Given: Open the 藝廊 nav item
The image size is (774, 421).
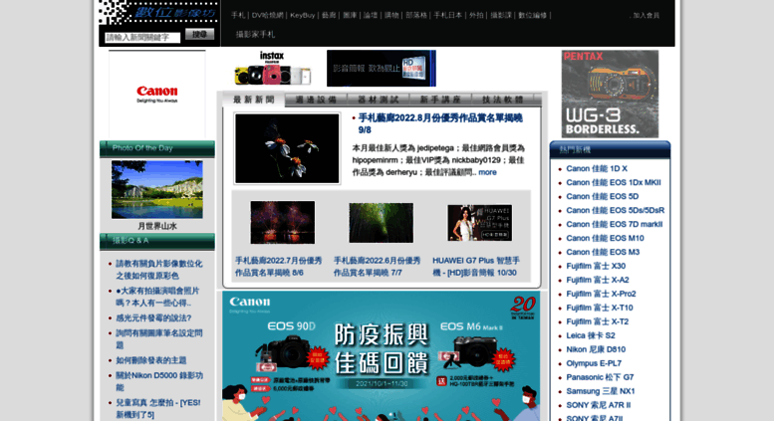Looking at the screenshot, I should pyautogui.click(x=329, y=15).
